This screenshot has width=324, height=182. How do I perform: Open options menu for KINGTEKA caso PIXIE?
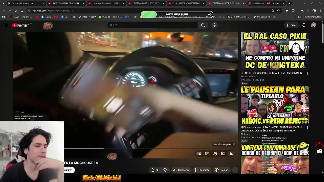point(307,73)
